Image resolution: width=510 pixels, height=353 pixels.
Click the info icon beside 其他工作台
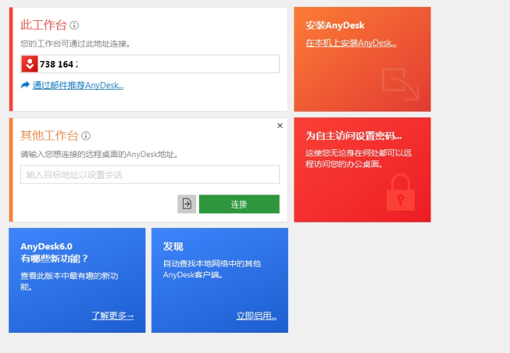point(86,136)
